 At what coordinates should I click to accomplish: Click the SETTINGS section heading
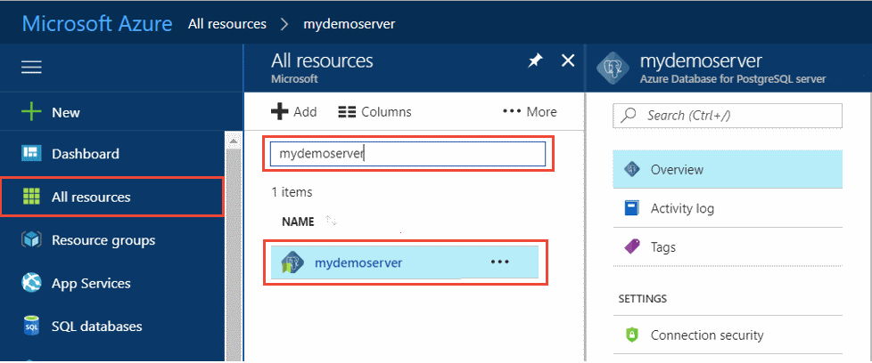[x=642, y=299]
